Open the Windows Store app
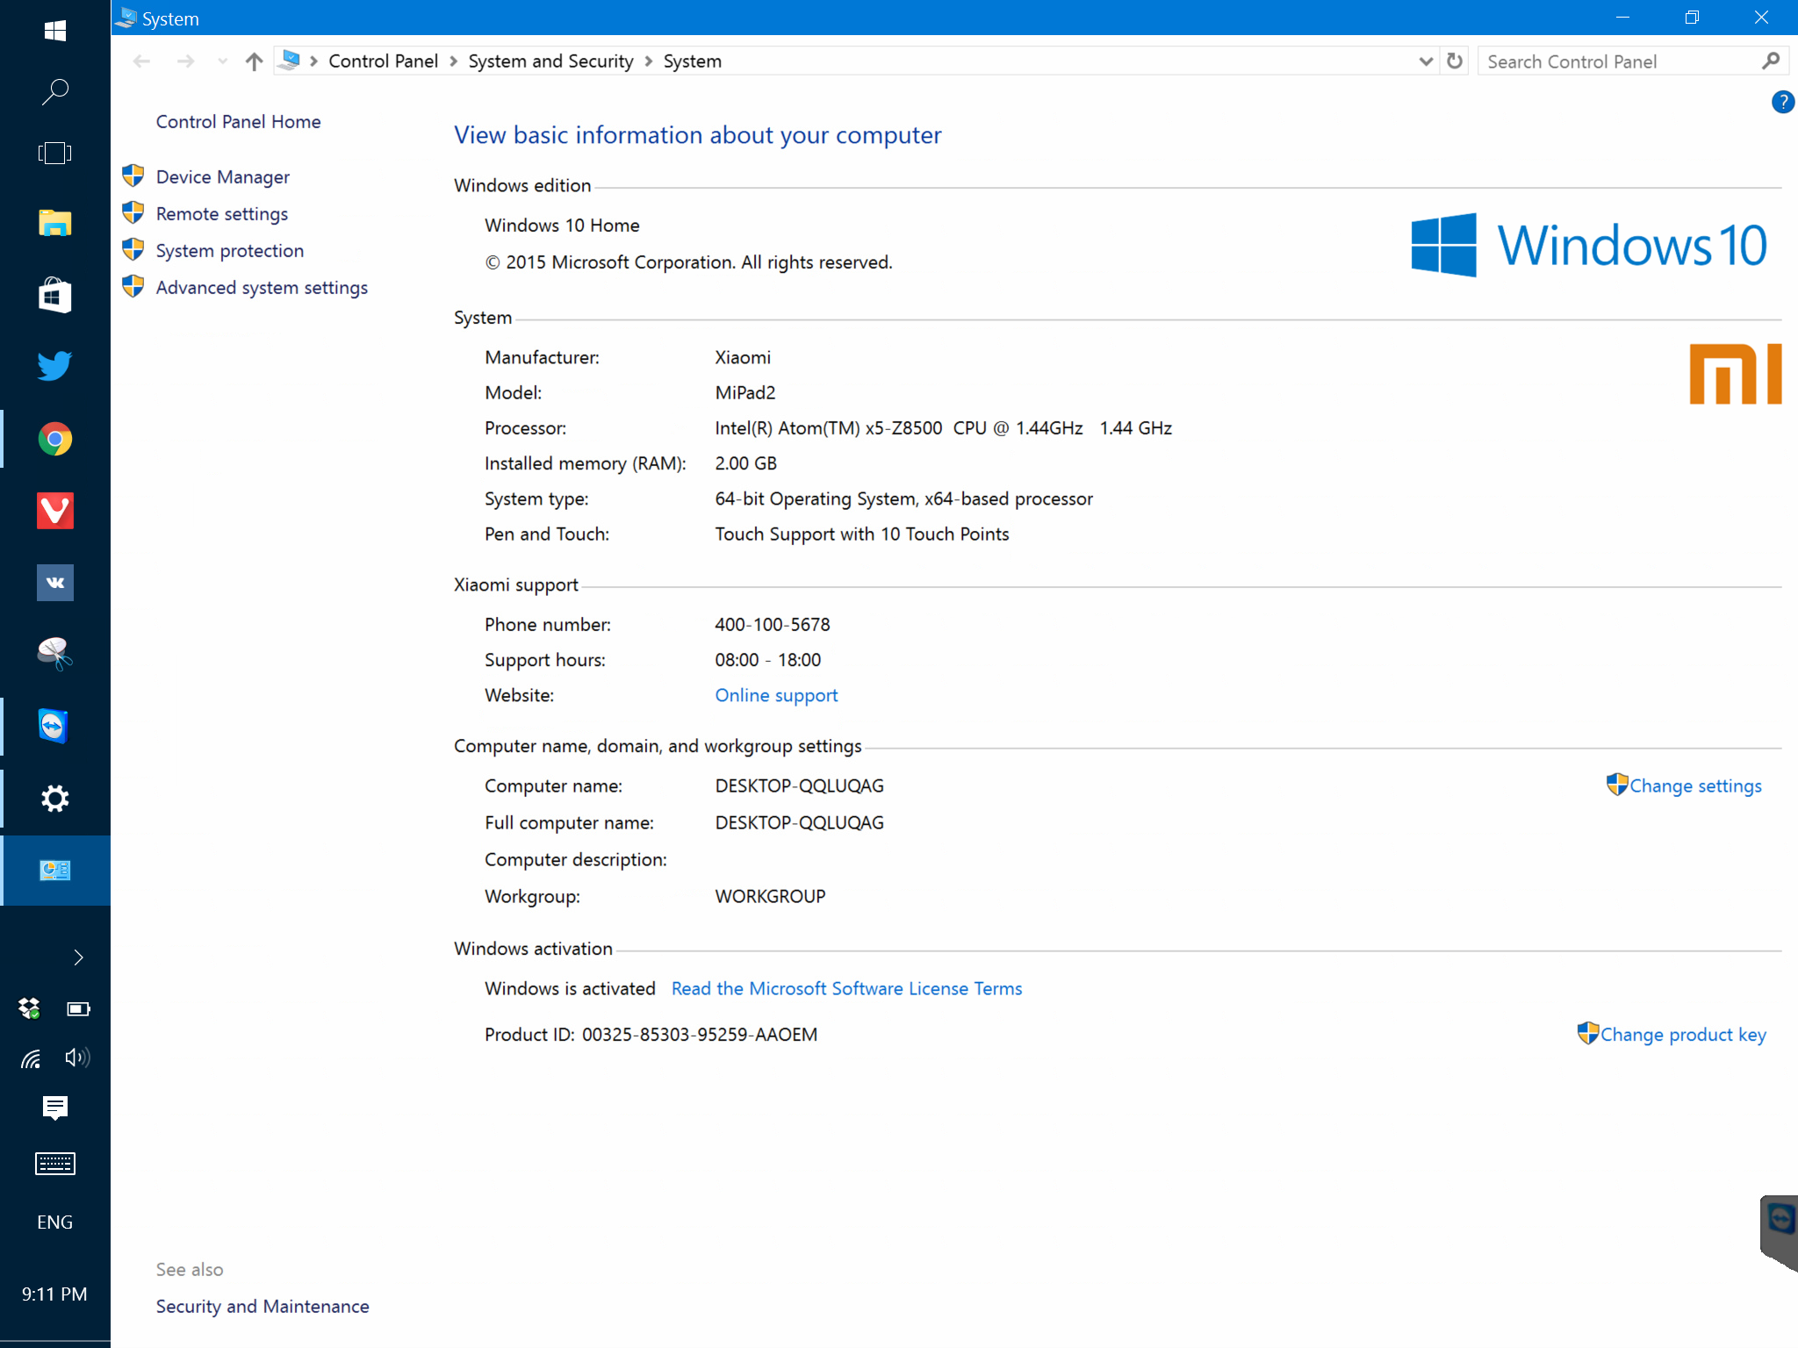This screenshot has height=1348, width=1798. click(55, 295)
